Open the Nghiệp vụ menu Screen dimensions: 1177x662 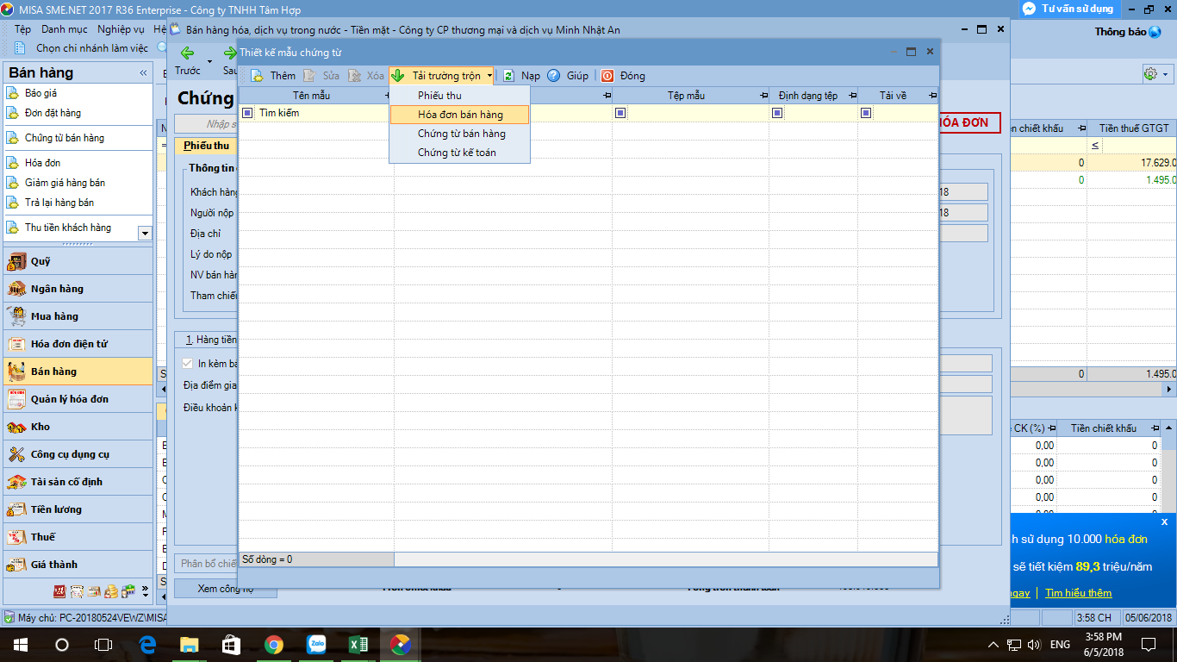click(121, 29)
